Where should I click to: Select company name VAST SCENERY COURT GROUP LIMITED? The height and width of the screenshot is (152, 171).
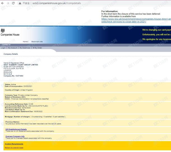pos(21,65)
